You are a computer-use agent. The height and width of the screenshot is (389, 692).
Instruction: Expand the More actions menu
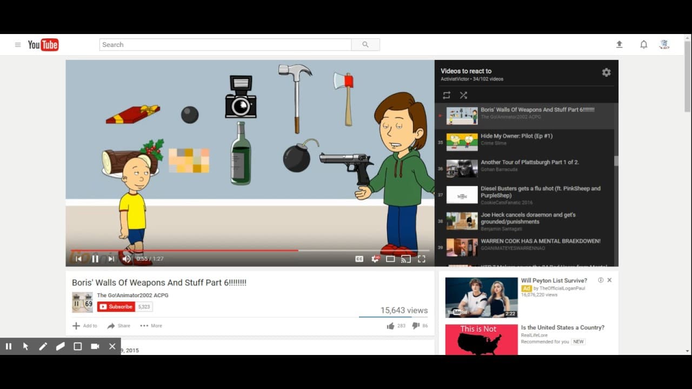[x=151, y=326]
